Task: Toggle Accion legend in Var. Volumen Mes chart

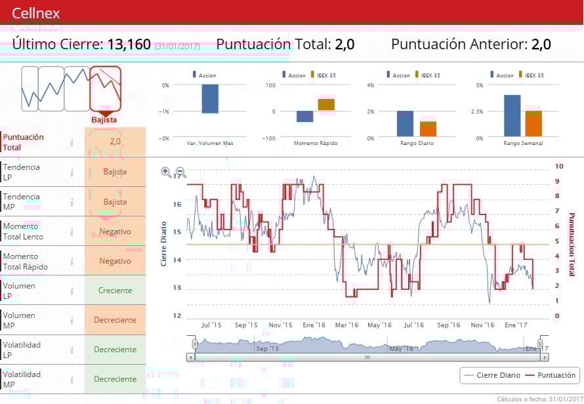Action: tap(204, 75)
